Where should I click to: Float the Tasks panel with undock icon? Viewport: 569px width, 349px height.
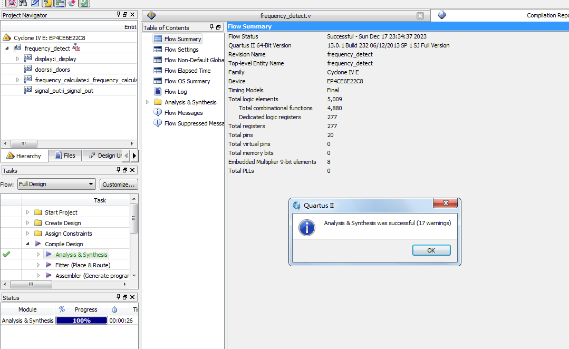pos(125,170)
